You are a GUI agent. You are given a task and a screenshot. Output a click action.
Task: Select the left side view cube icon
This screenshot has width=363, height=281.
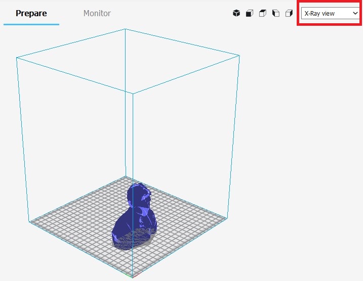(276, 13)
